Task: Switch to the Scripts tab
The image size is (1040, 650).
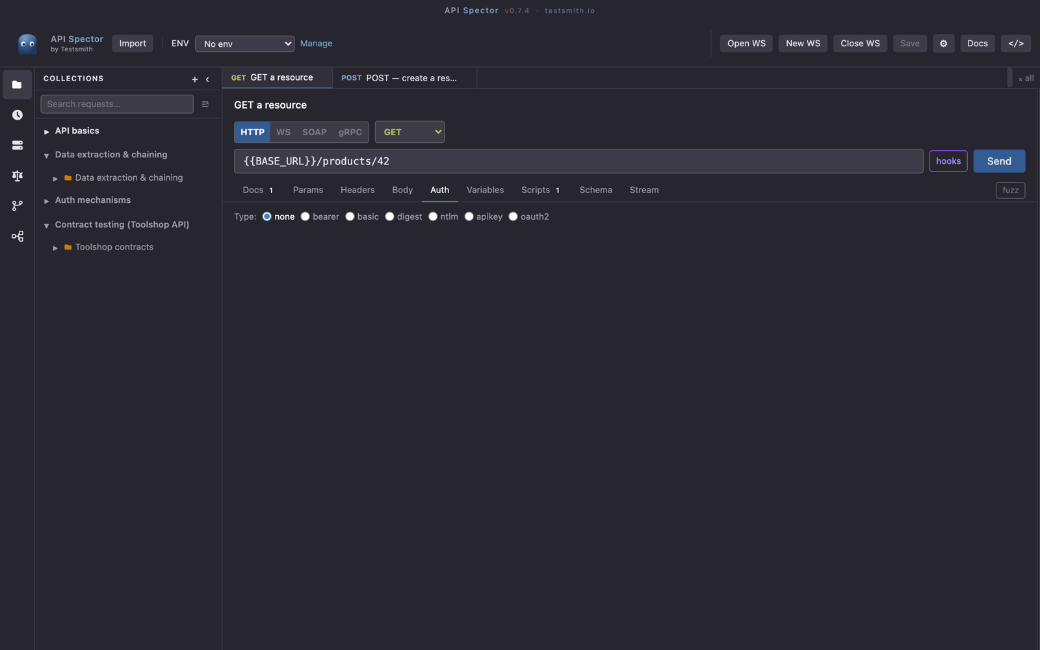Action: pos(540,190)
